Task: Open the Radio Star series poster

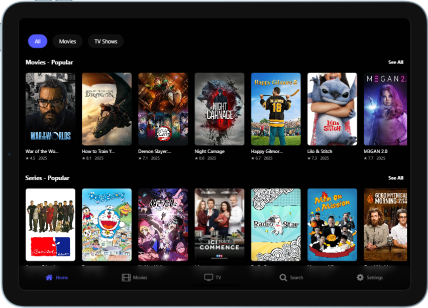Action: click(276, 225)
